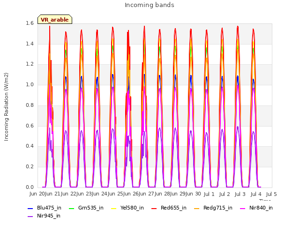The width and height of the screenshot is (300, 225).
Task: Click the Jul 4 x-axis date label
Action: 256,194
